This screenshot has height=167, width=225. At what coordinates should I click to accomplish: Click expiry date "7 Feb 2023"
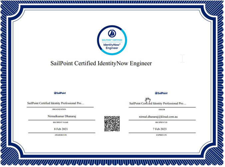coord(160,129)
